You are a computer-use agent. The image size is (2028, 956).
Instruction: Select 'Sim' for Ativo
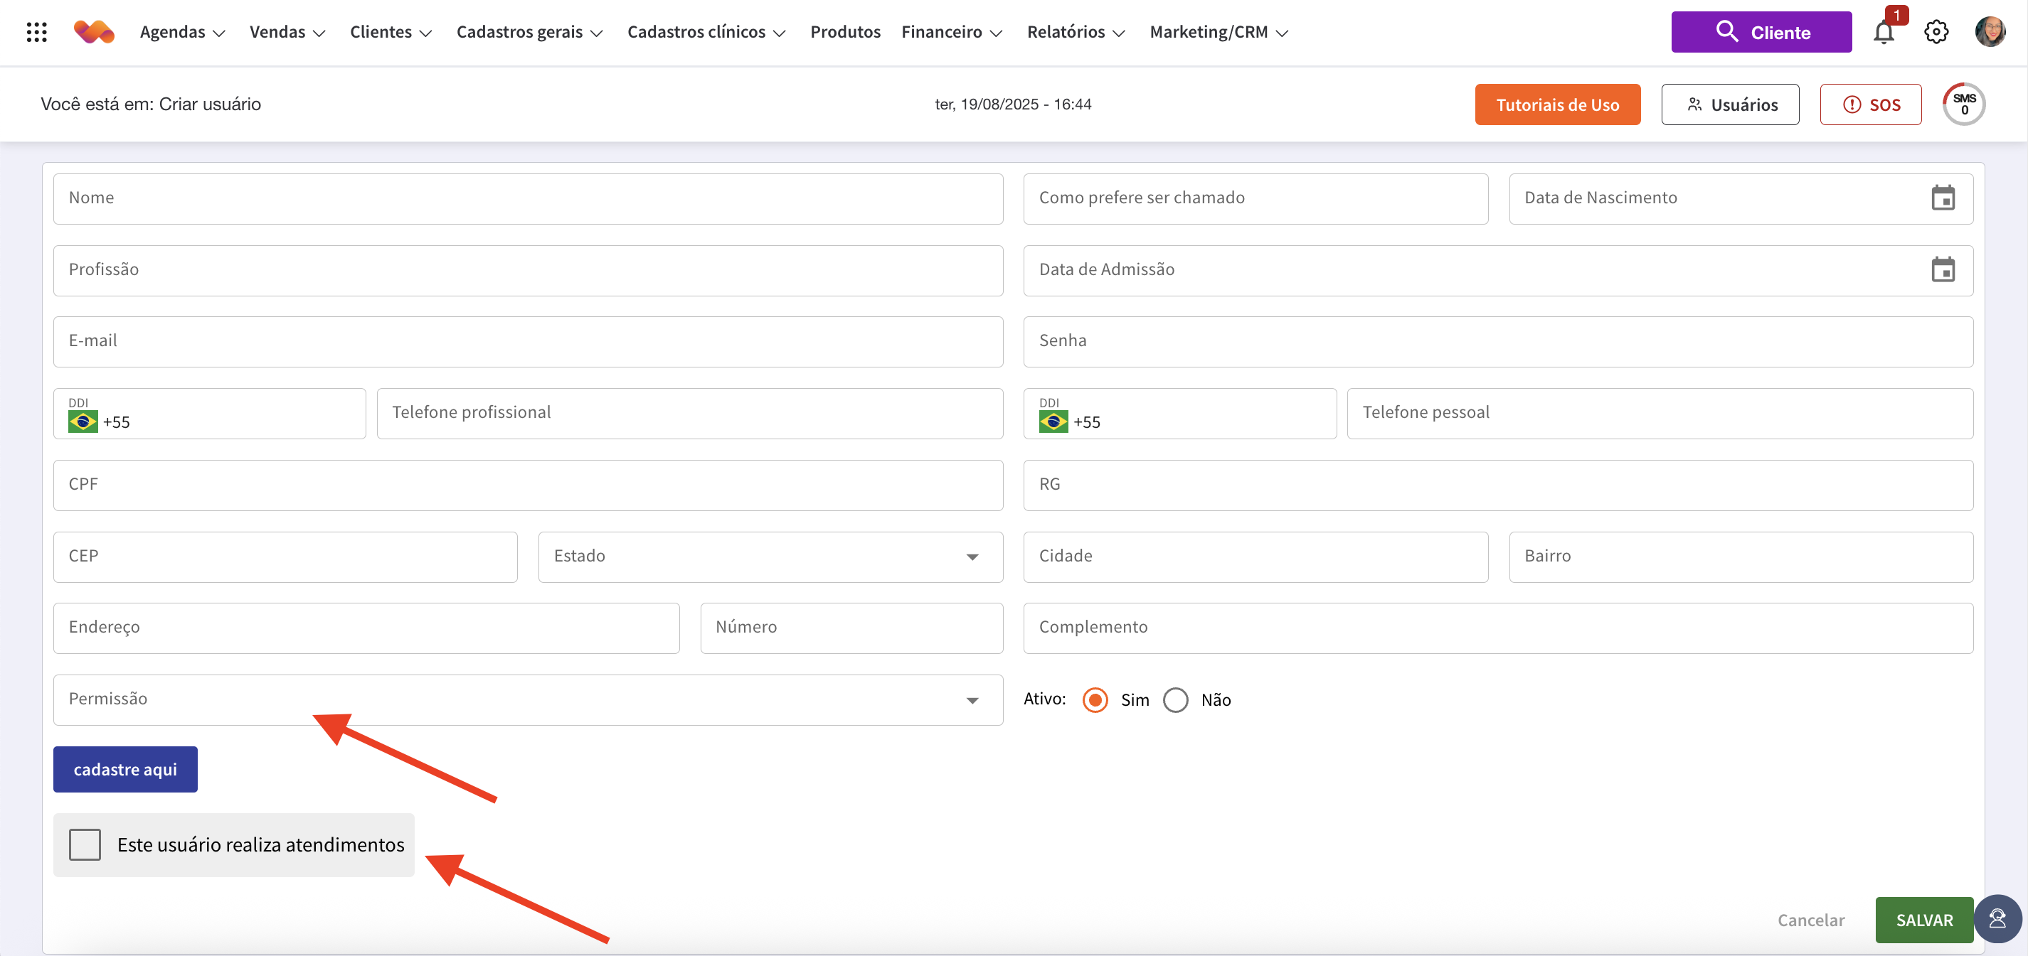pyautogui.click(x=1095, y=699)
